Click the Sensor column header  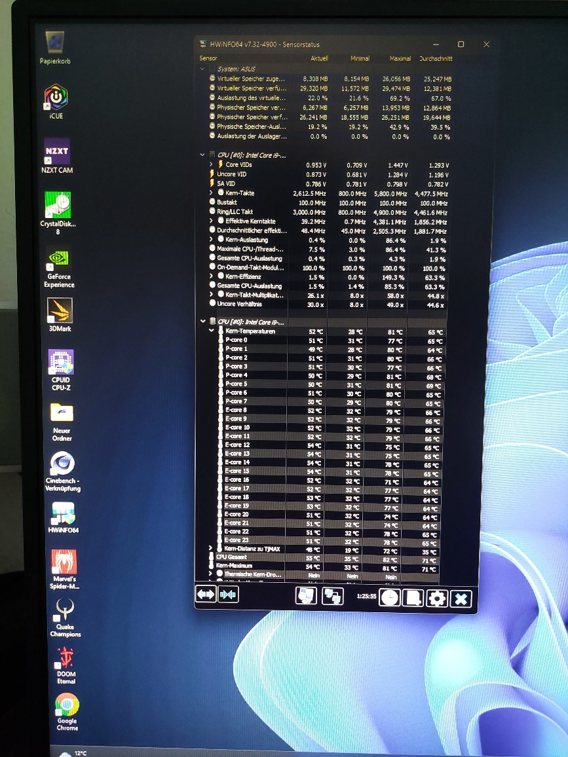pos(208,58)
